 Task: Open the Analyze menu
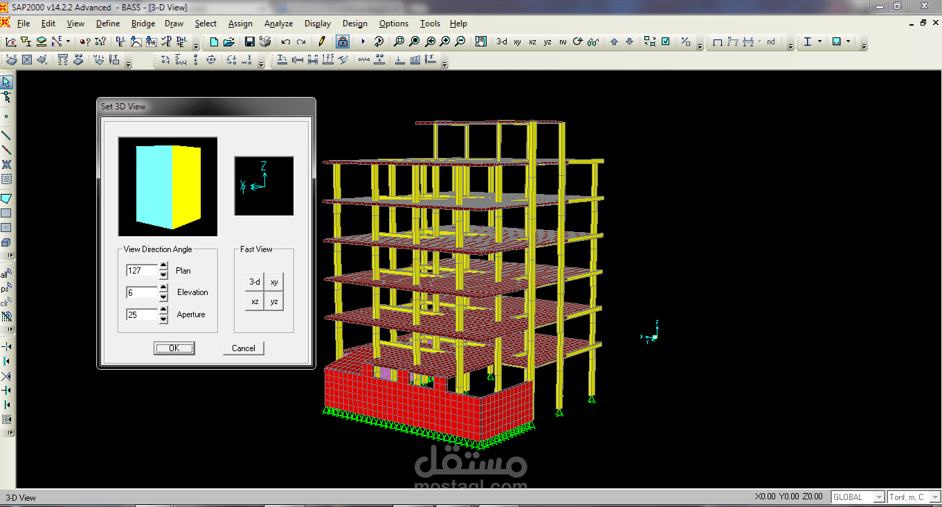(x=279, y=24)
